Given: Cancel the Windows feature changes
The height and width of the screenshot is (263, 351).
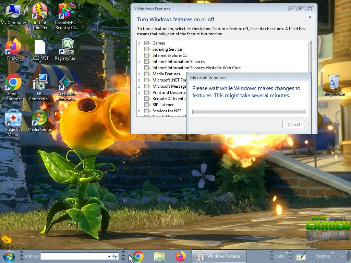Looking at the screenshot, I should click(293, 125).
